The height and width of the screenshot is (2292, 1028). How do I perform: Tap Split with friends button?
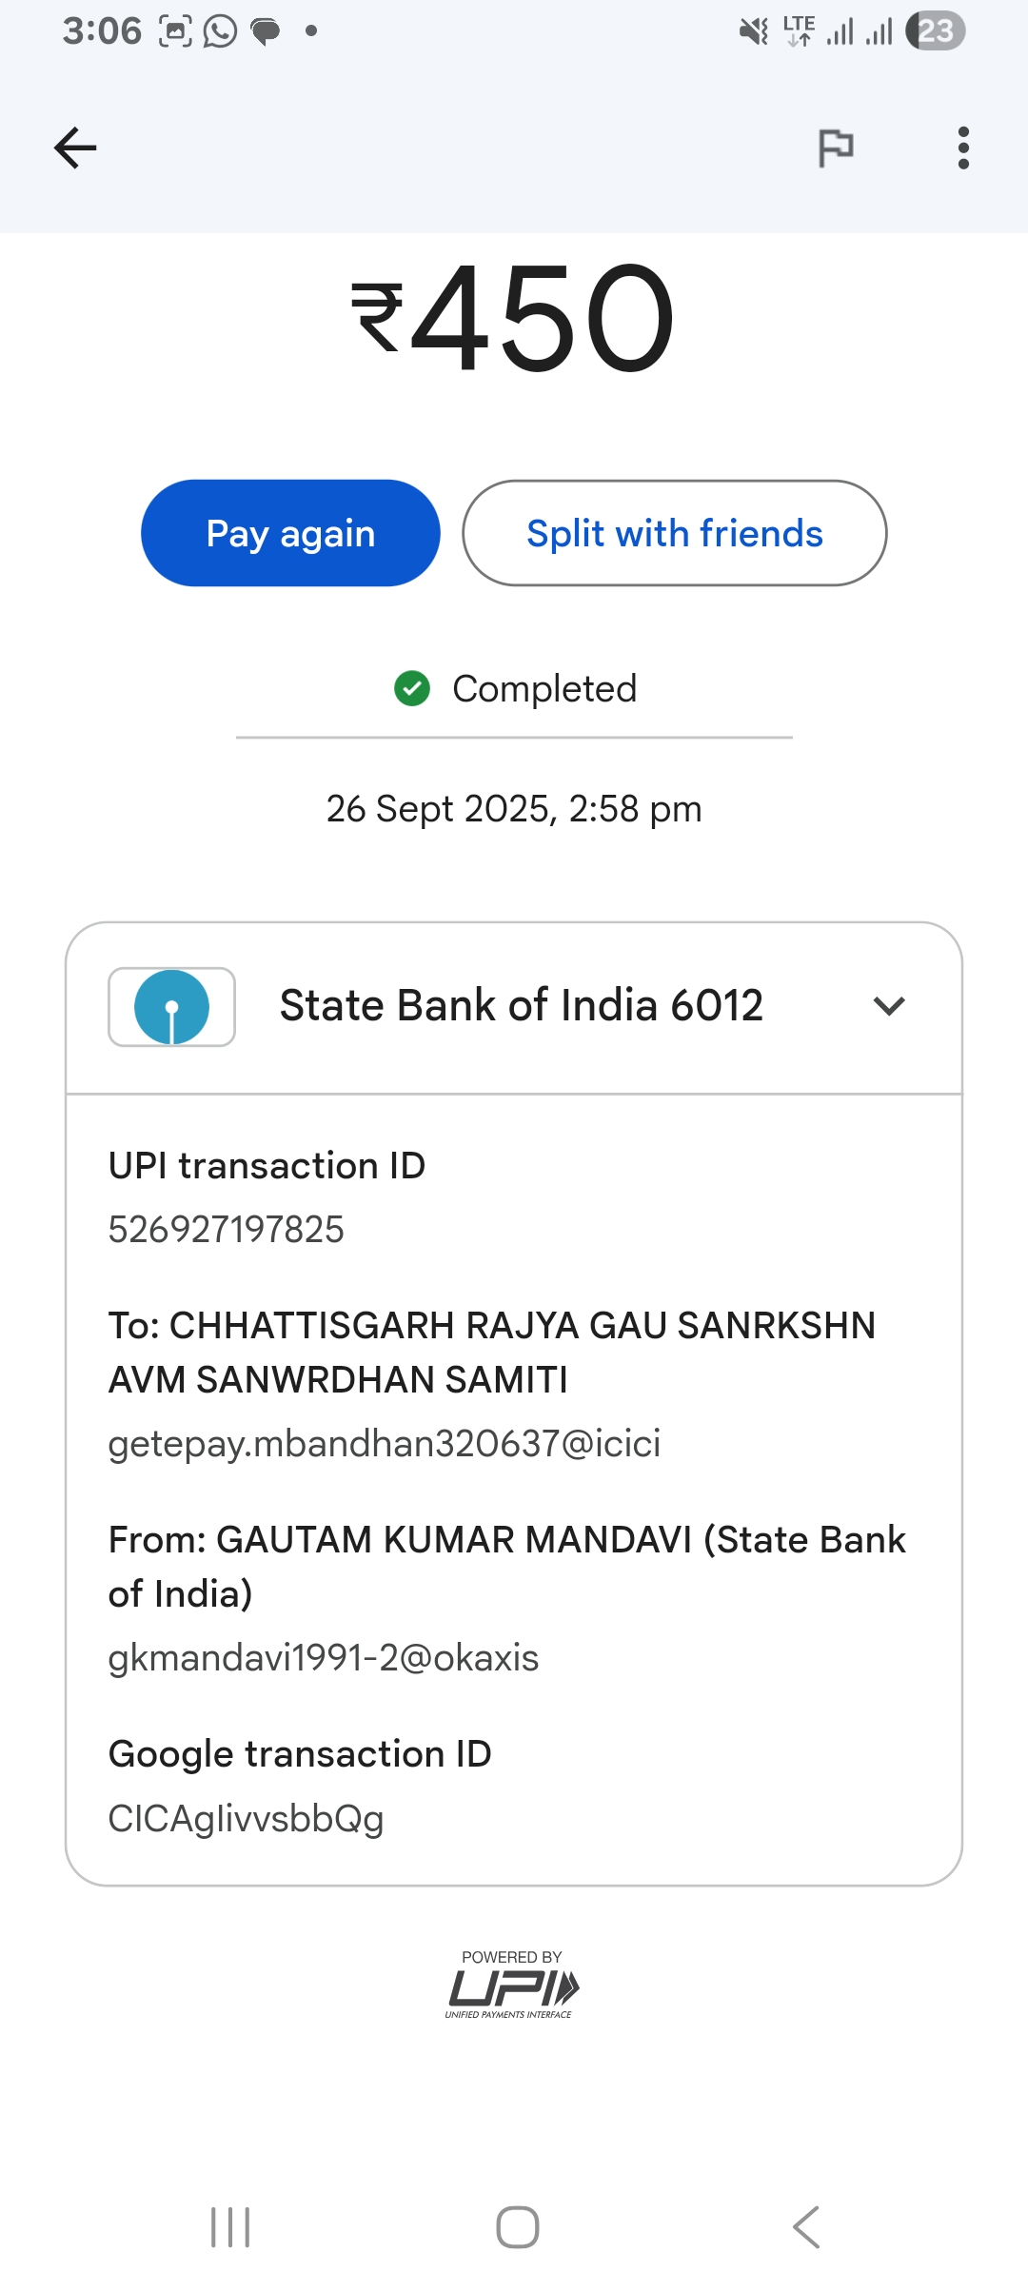point(674,533)
